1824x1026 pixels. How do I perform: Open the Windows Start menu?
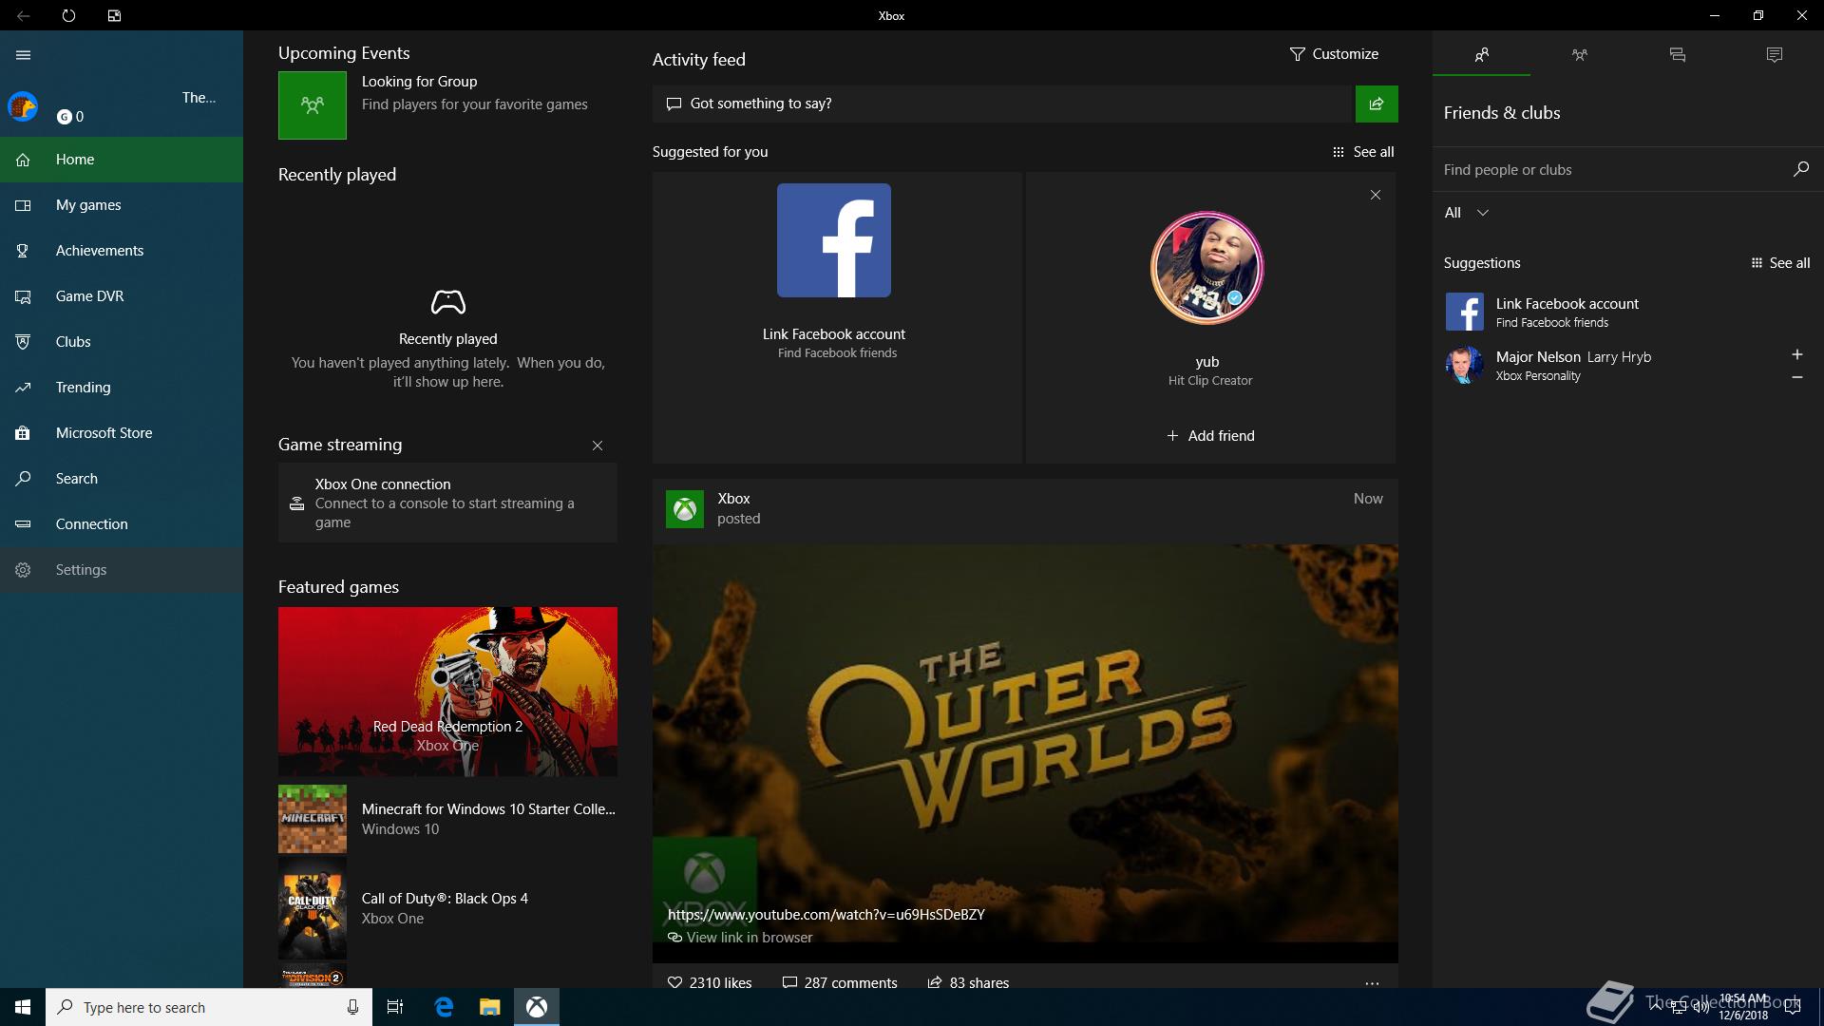pos(23,1007)
